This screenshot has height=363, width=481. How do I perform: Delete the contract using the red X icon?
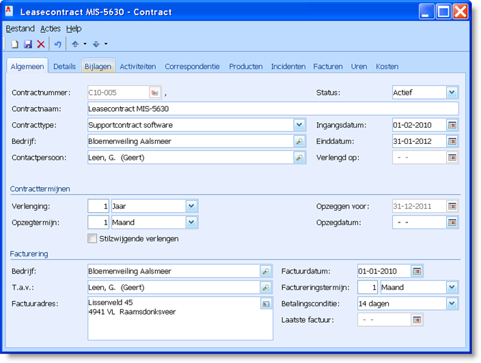[41, 44]
